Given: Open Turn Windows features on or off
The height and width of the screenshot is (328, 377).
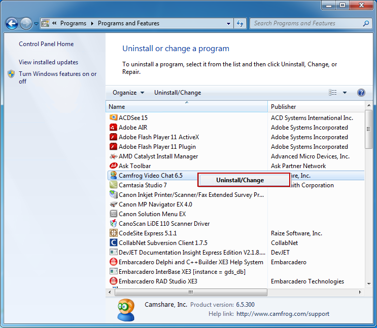Looking at the screenshot, I should (58, 77).
